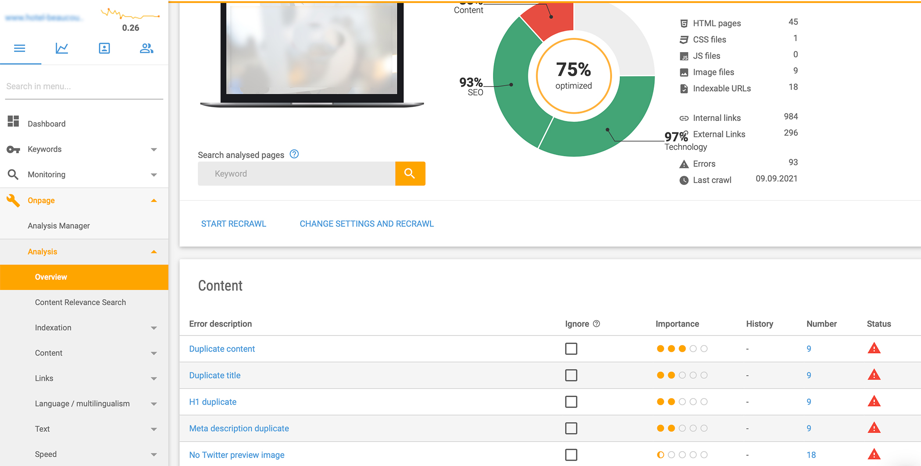
Task: Tick Ignore for Duplicate title
Action: (x=571, y=375)
